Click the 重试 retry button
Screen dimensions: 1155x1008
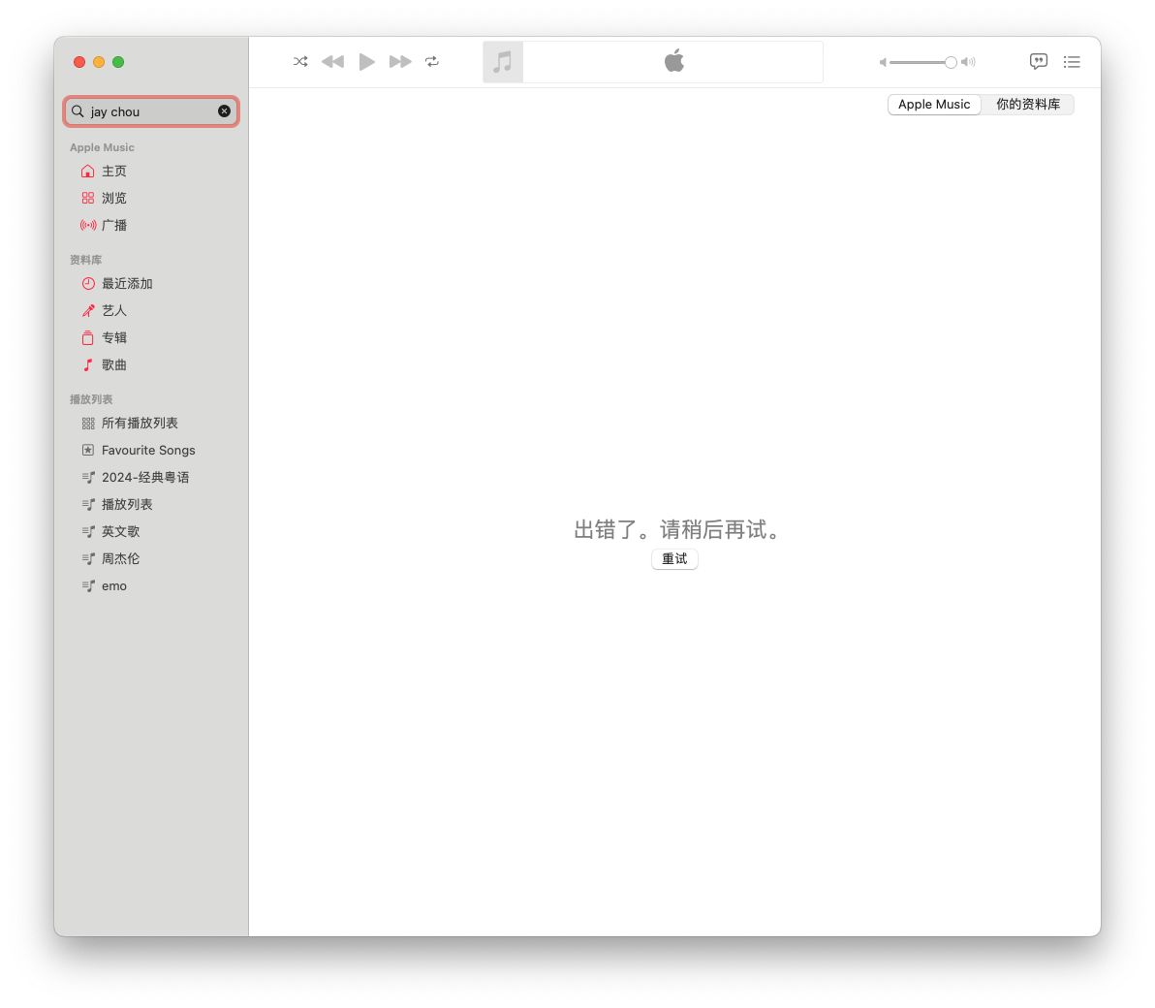674,559
